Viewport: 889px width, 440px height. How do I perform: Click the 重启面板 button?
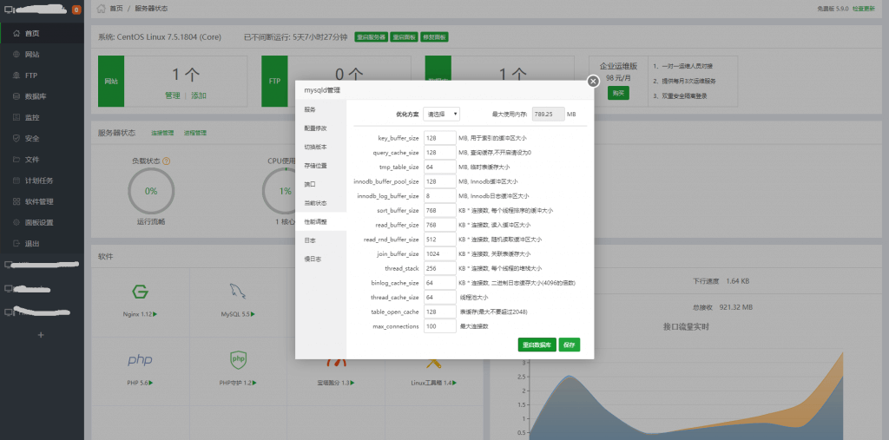click(x=405, y=36)
